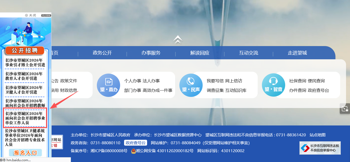Click the report hotline 0731-88361420 text
The image size is (350, 162).
click(x=291, y=135)
